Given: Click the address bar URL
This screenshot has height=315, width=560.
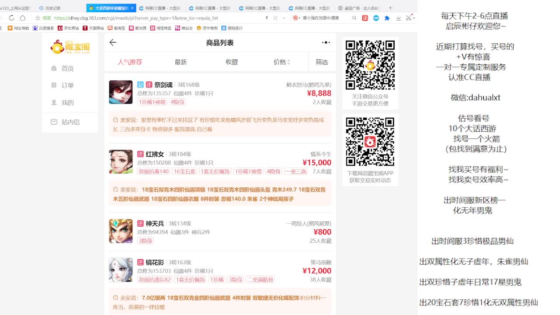Looking at the screenshot, I should tap(136, 18).
